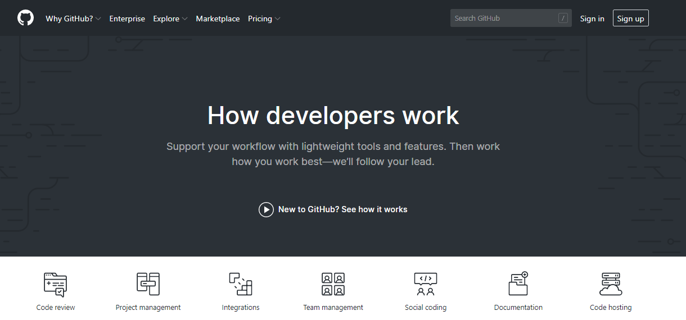Screen dimensions: 686x320
Task: Click the How developers work heading
Action: [x=333, y=115]
